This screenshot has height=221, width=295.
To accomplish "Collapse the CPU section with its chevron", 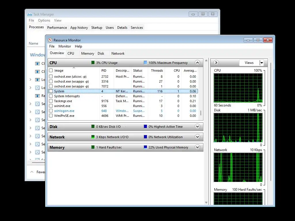I will 197,62.
